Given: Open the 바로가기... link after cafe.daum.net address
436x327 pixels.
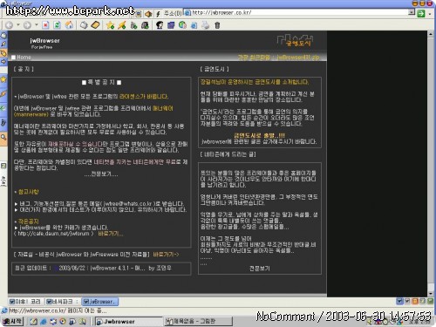Looking at the screenshot, I should click(x=111, y=234).
